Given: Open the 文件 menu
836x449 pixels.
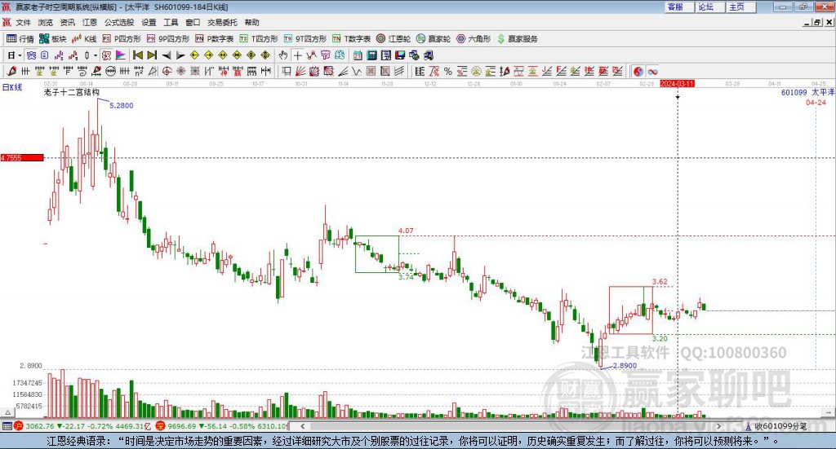Looking at the screenshot, I should (23, 22).
